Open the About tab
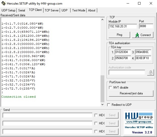Screen dimensions: 157x137 (x=92, y=10)
